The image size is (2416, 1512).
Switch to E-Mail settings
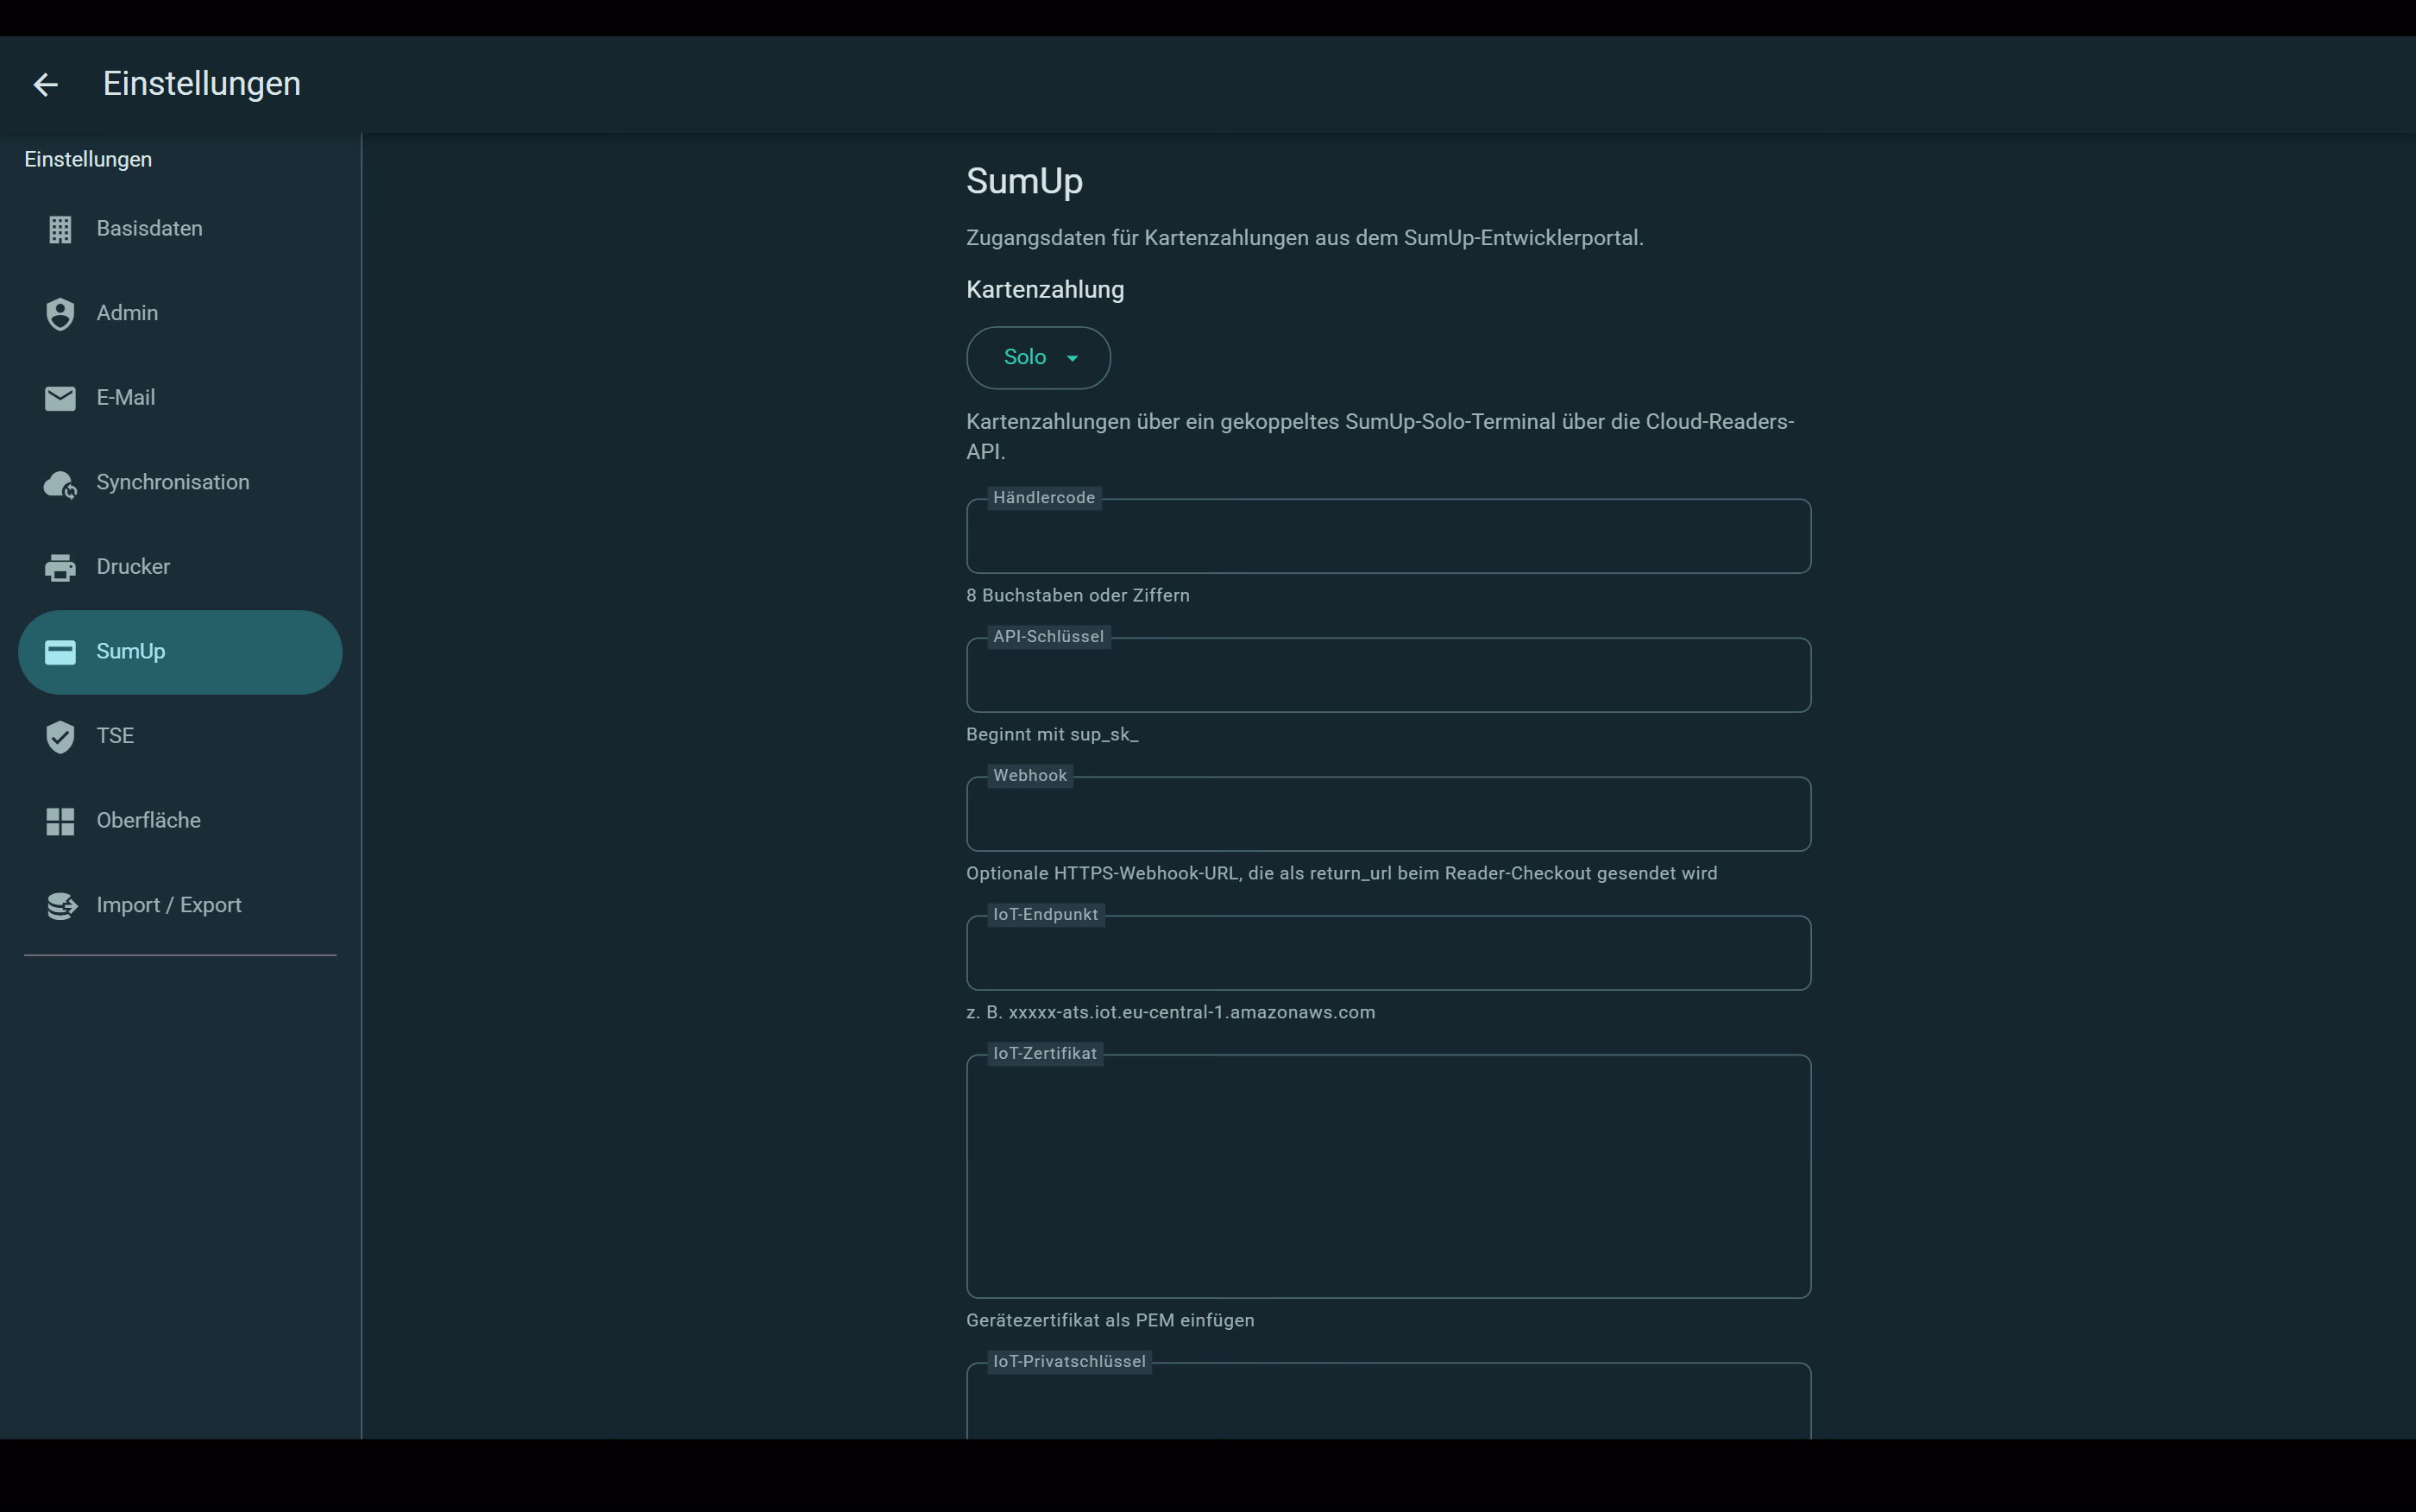click(180, 398)
